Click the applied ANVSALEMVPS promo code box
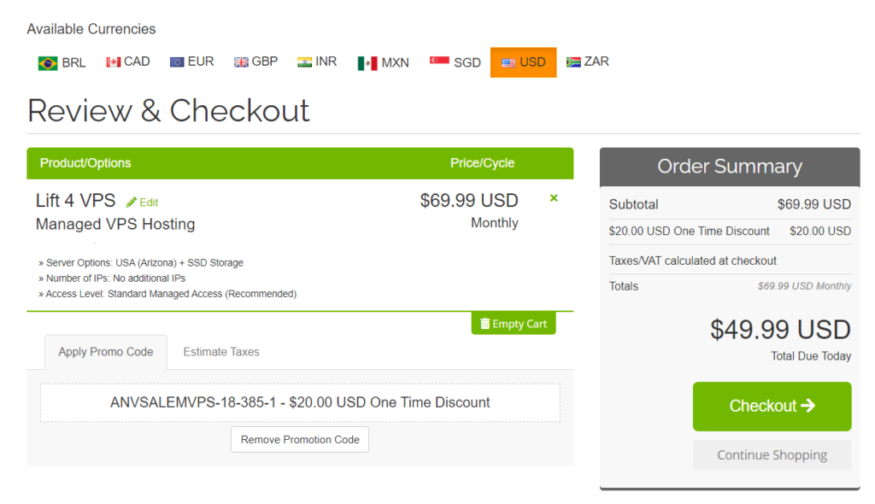Image resolution: width=875 pixels, height=504 pixels. [300, 402]
